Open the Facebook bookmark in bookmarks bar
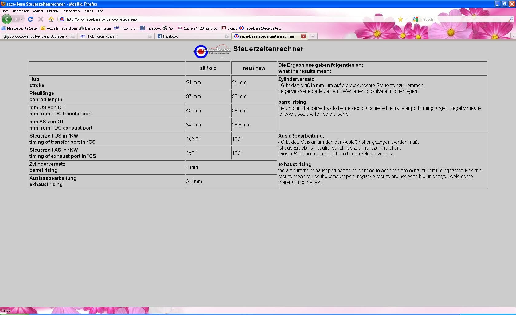This screenshot has height=315, width=516. (x=150, y=28)
